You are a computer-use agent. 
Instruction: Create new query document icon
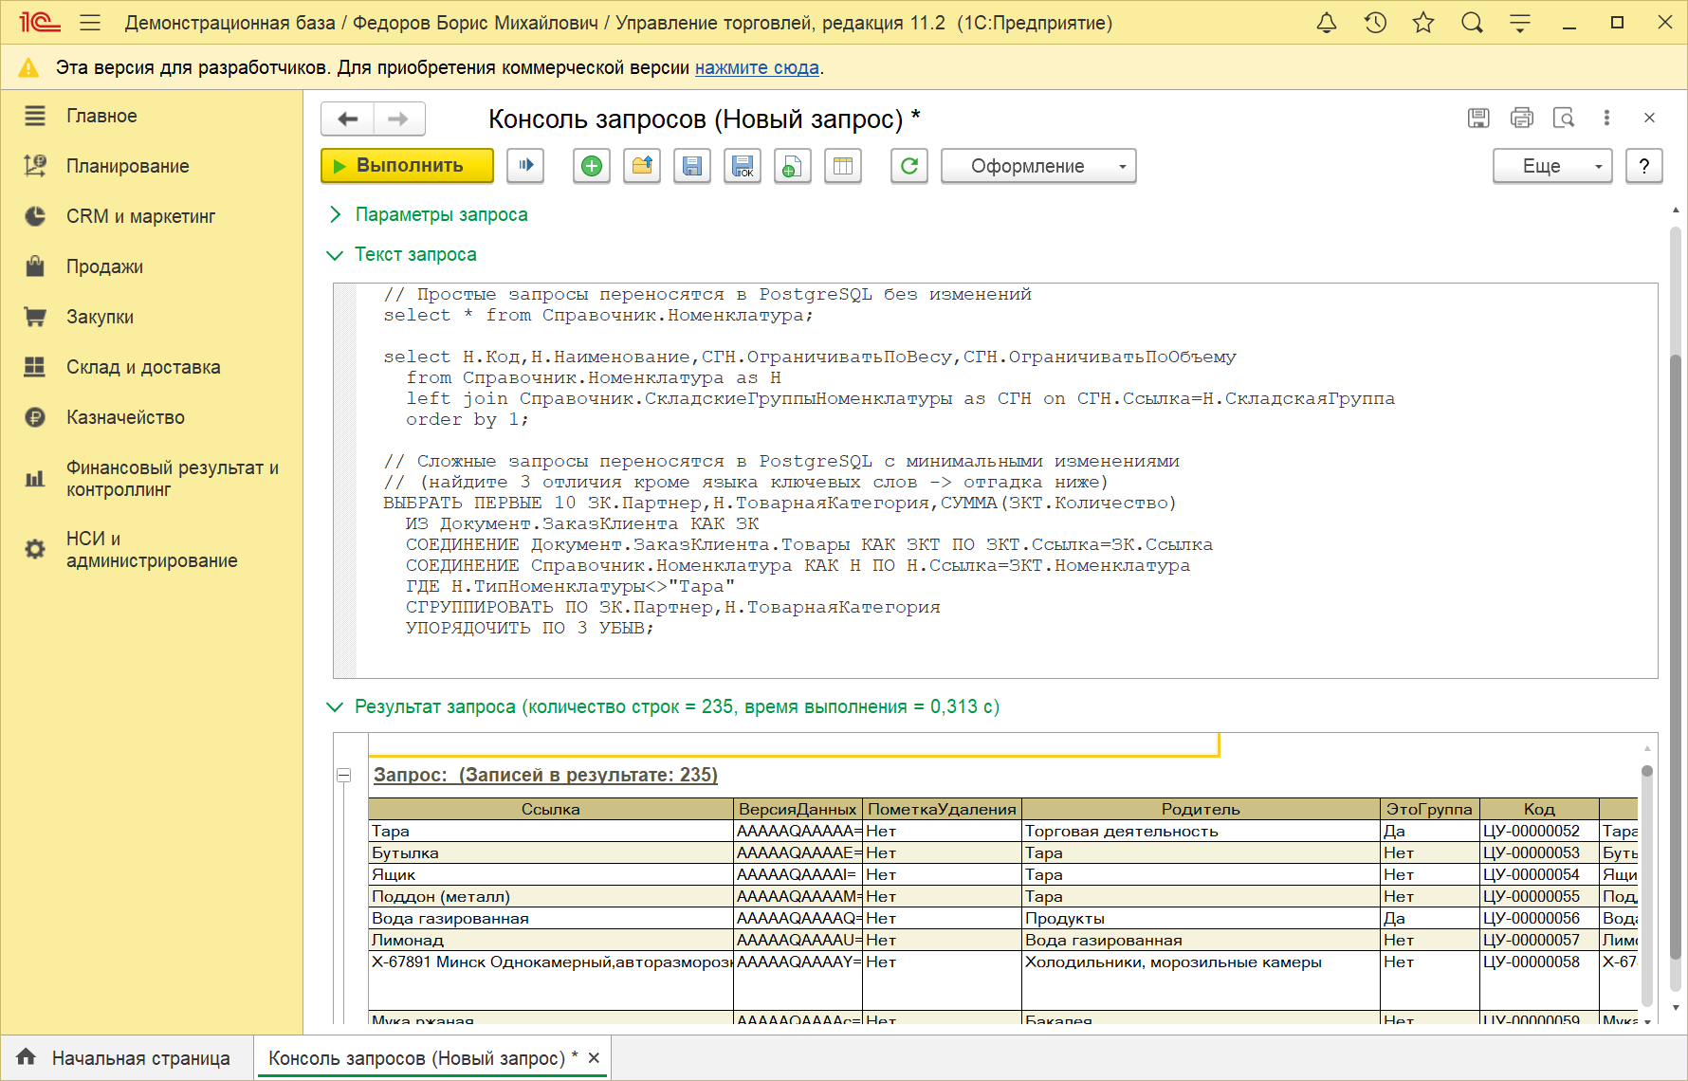pyautogui.click(x=793, y=166)
